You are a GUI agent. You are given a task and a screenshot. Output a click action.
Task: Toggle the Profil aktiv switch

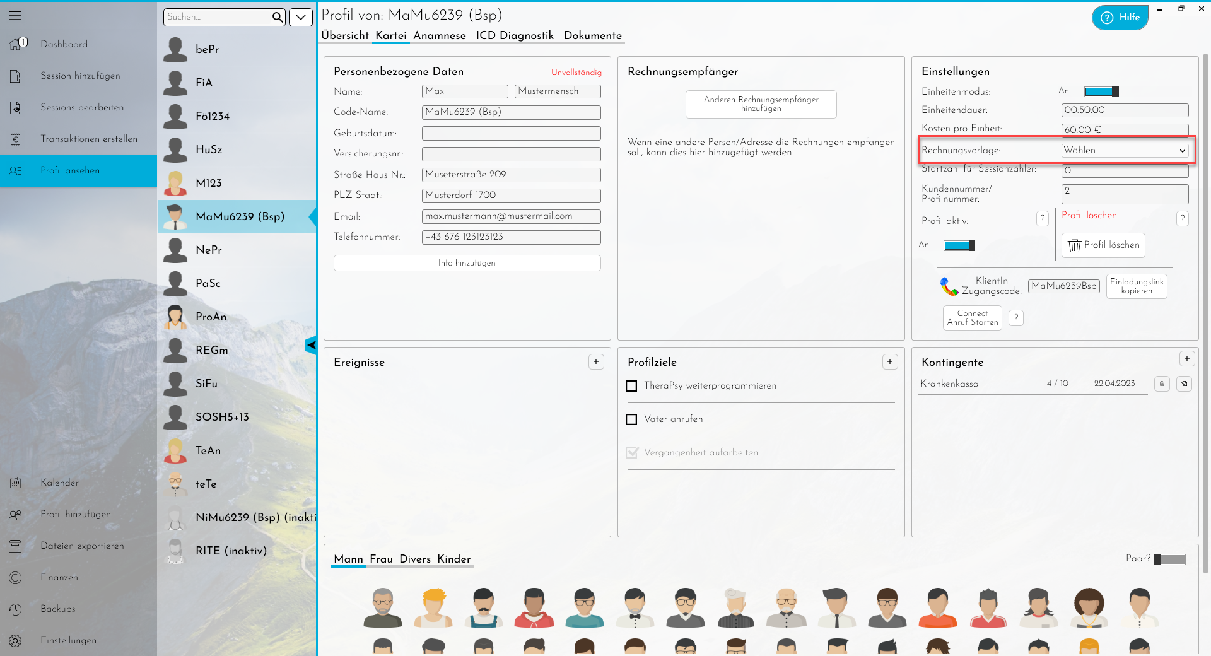pos(959,245)
